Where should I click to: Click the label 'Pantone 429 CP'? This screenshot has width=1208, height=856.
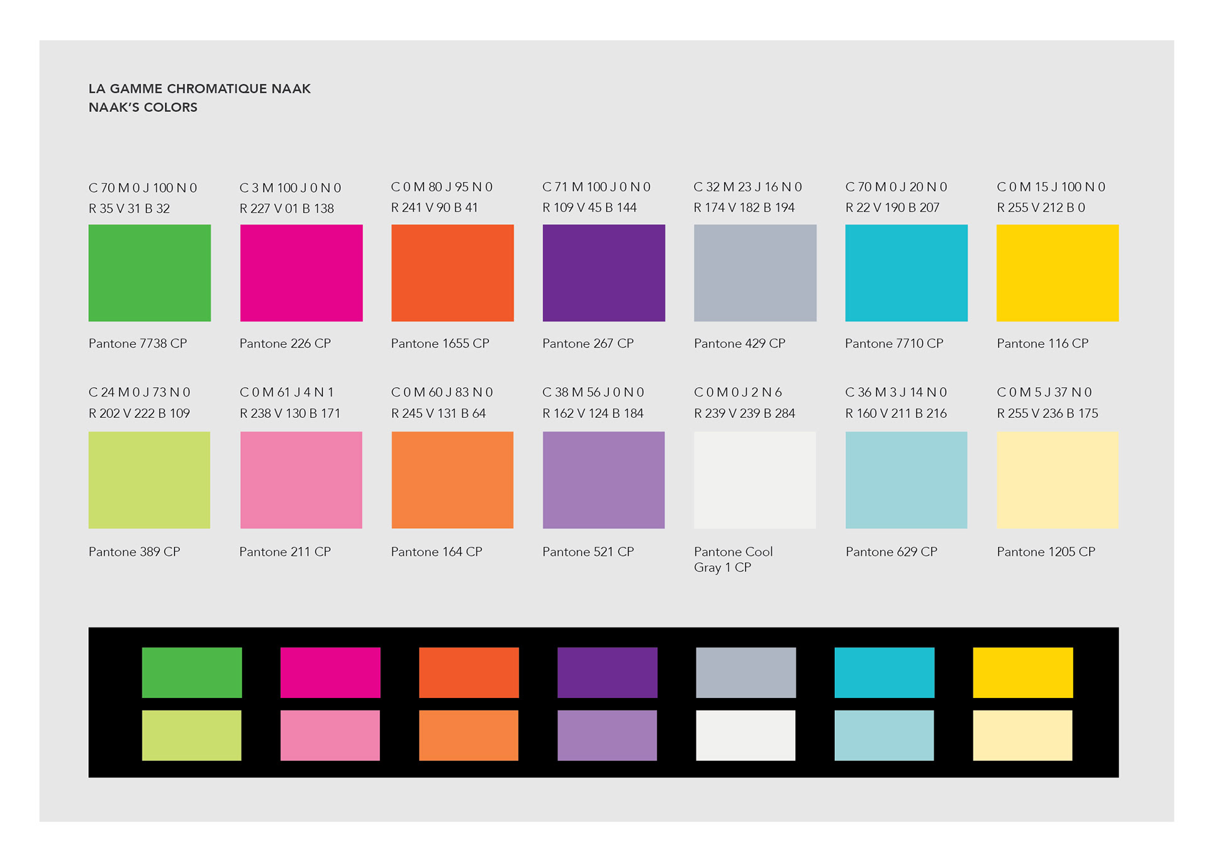pos(739,344)
